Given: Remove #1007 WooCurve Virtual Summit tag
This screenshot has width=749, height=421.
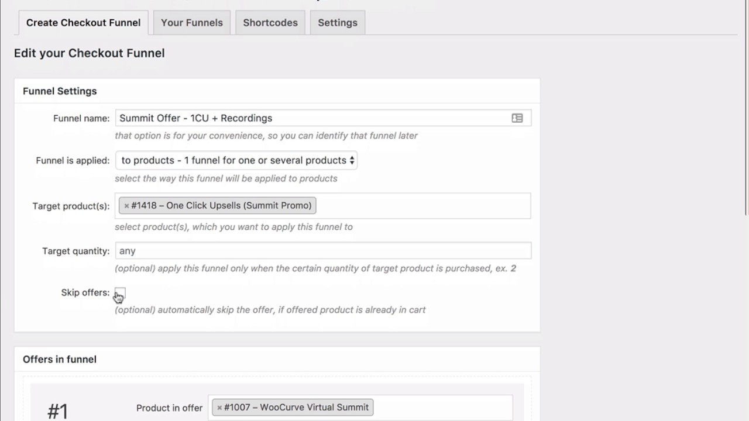Looking at the screenshot, I should (219, 408).
